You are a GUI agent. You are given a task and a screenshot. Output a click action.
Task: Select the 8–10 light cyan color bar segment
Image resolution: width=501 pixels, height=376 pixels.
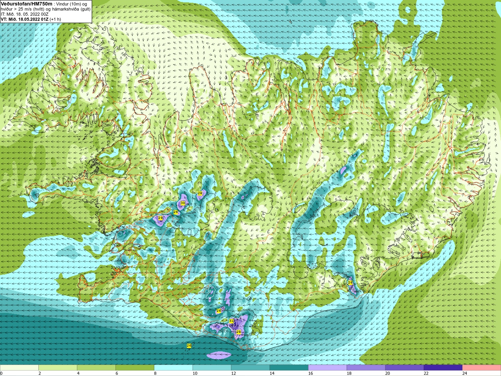pyautogui.click(x=173, y=368)
